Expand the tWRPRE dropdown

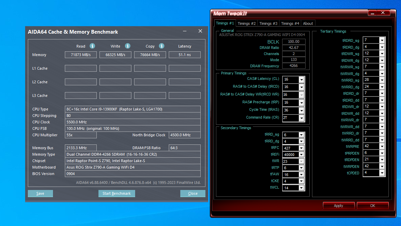point(382,146)
